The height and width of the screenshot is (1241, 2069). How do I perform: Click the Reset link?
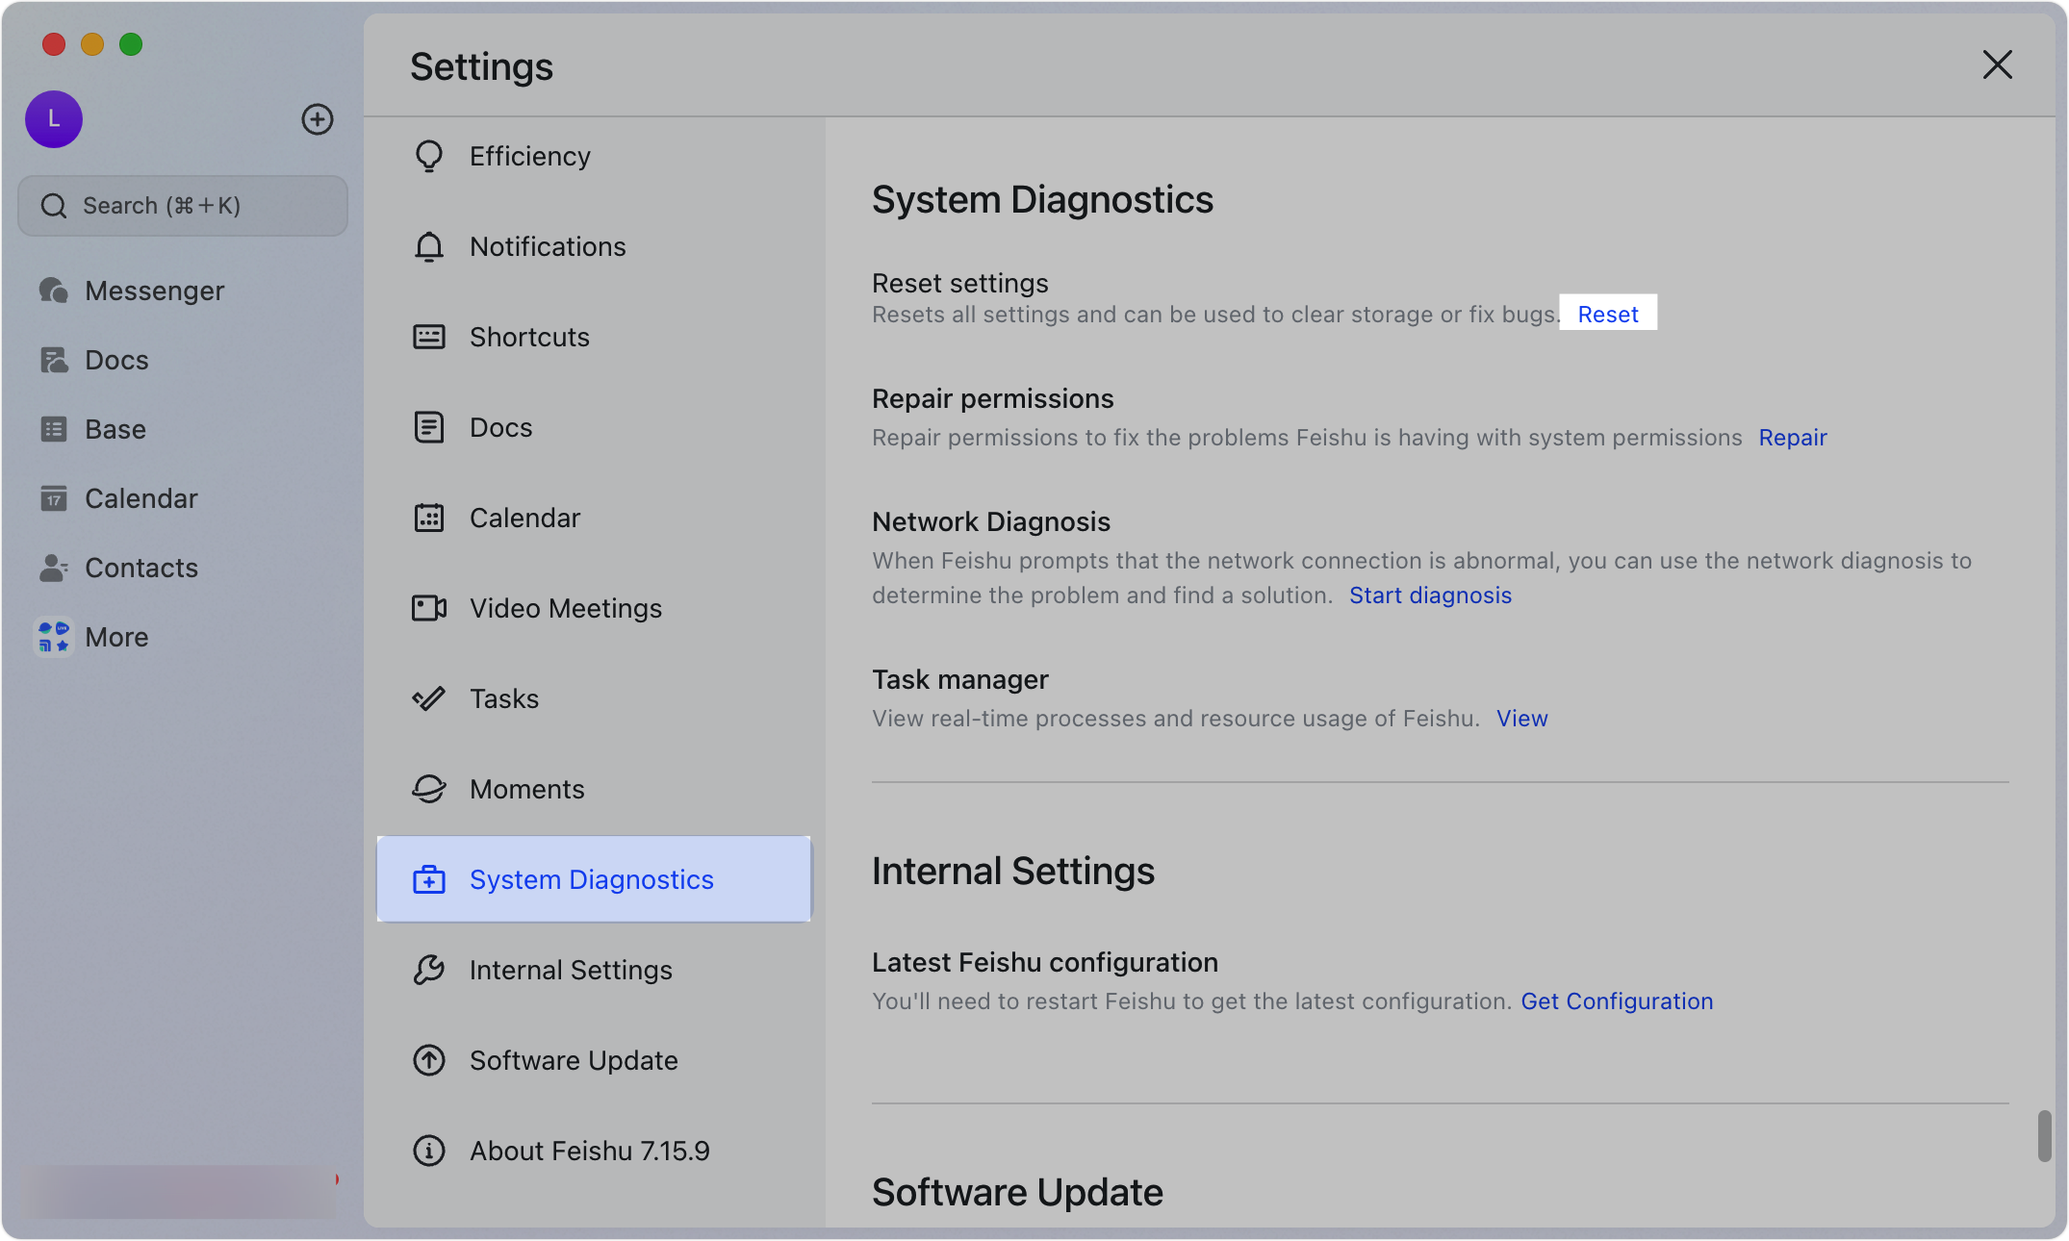coord(1608,314)
